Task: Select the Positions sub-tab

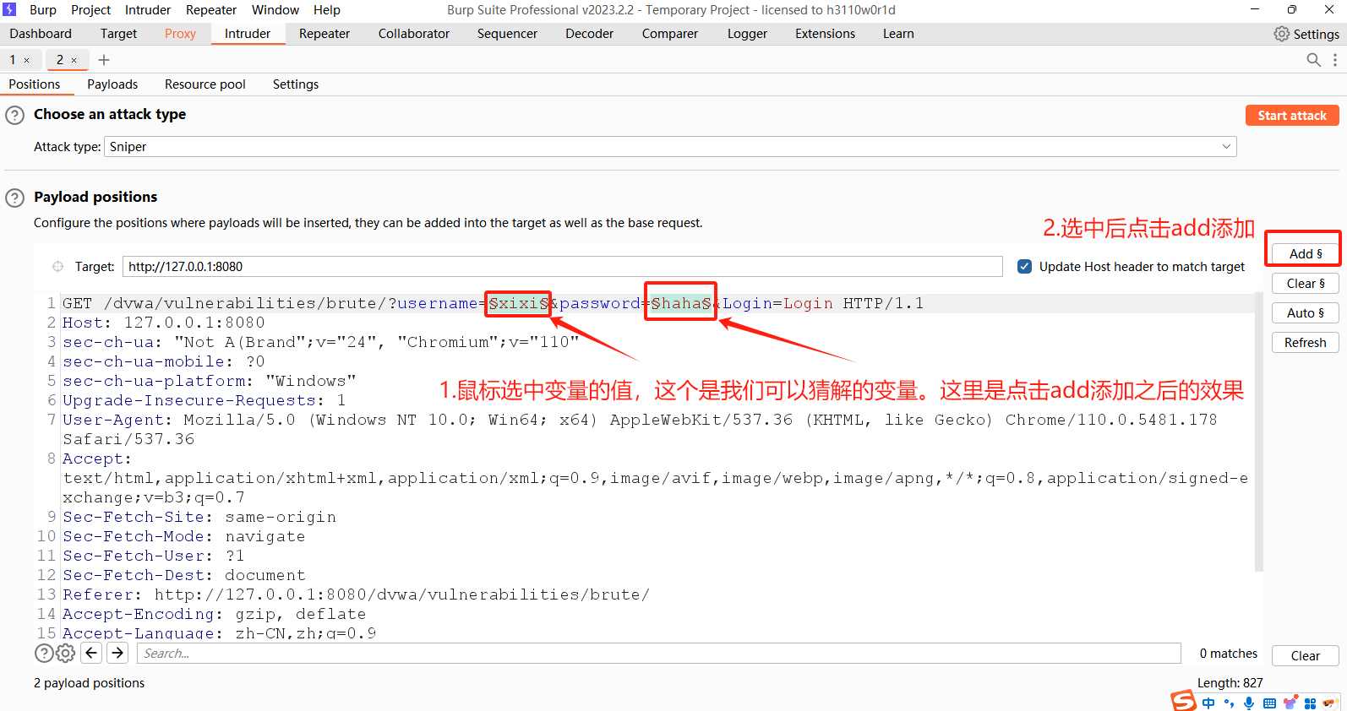Action: click(35, 84)
